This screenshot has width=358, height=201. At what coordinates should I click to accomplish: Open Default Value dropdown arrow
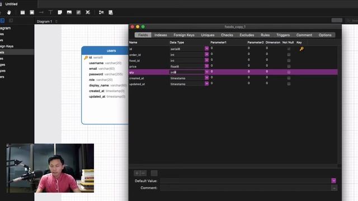tap(333, 181)
